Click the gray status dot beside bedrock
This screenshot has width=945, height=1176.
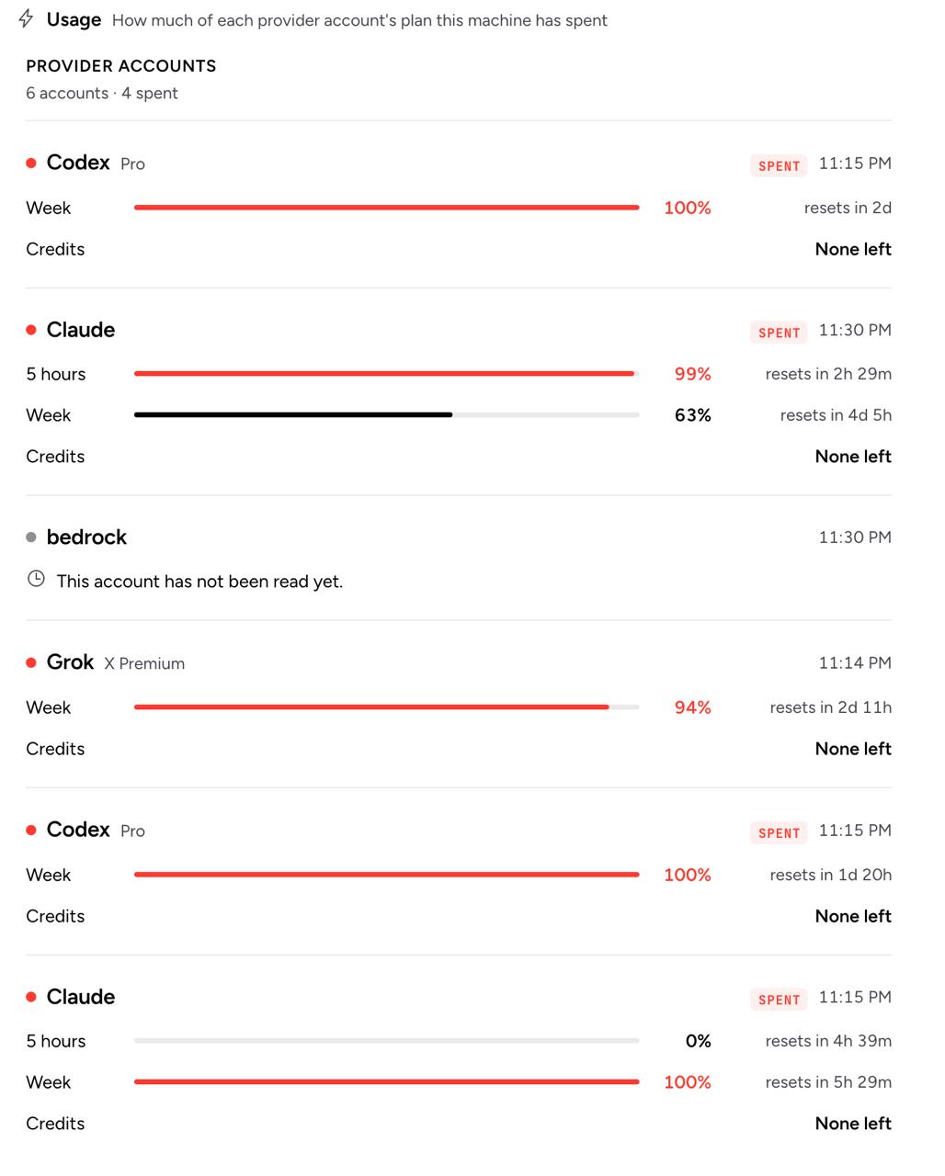pyautogui.click(x=31, y=537)
